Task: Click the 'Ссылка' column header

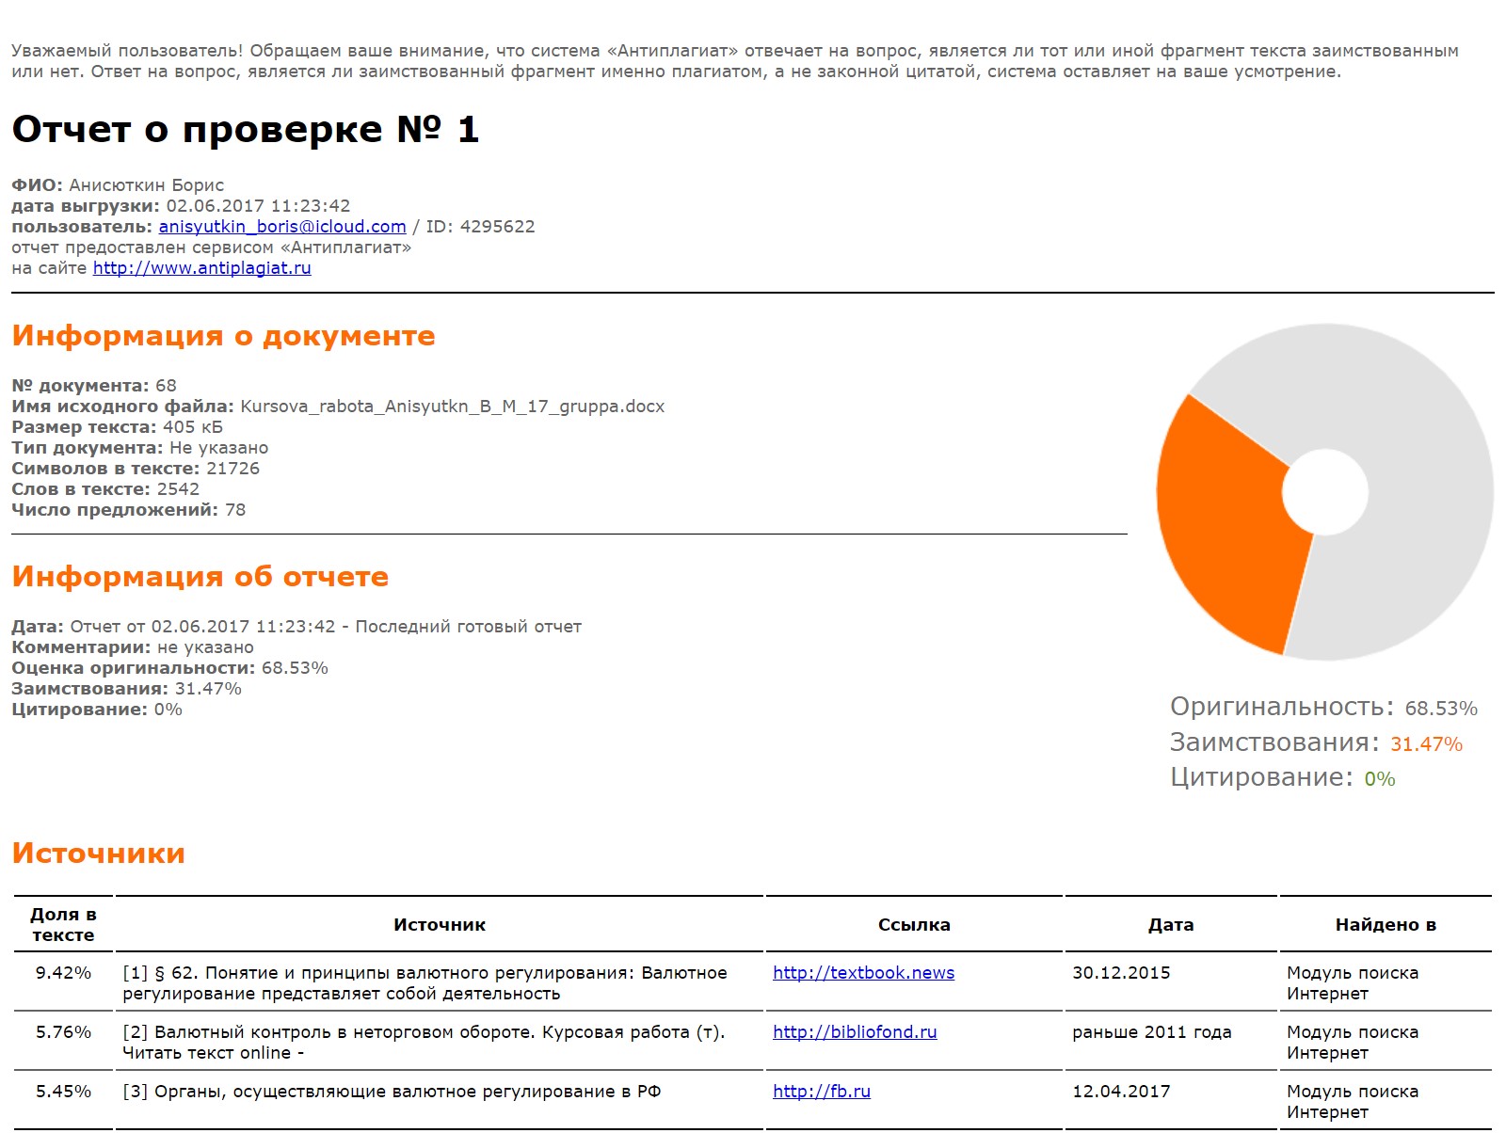Action: (x=914, y=925)
